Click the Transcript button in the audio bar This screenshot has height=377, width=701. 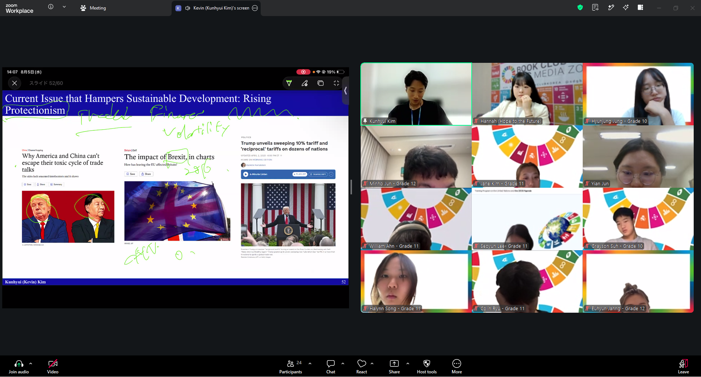coord(318,174)
